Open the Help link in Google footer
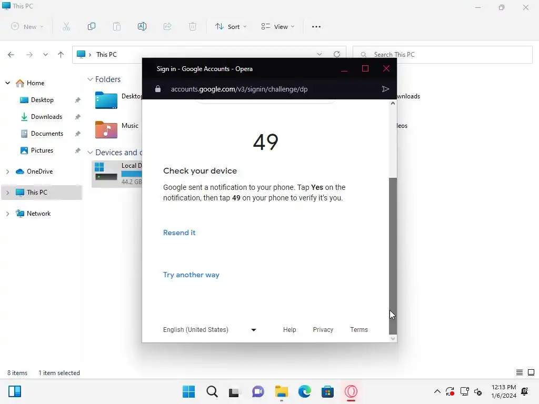The width and height of the screenshot is (539, 404). click(290, 330)
